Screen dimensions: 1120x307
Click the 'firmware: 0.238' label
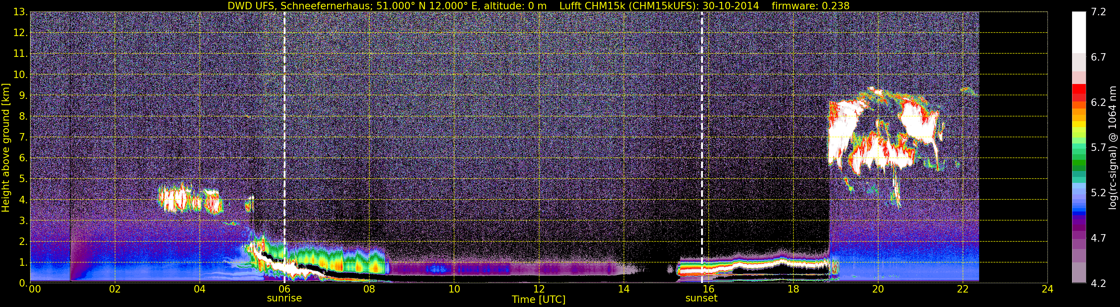click(x=810, y=6)
